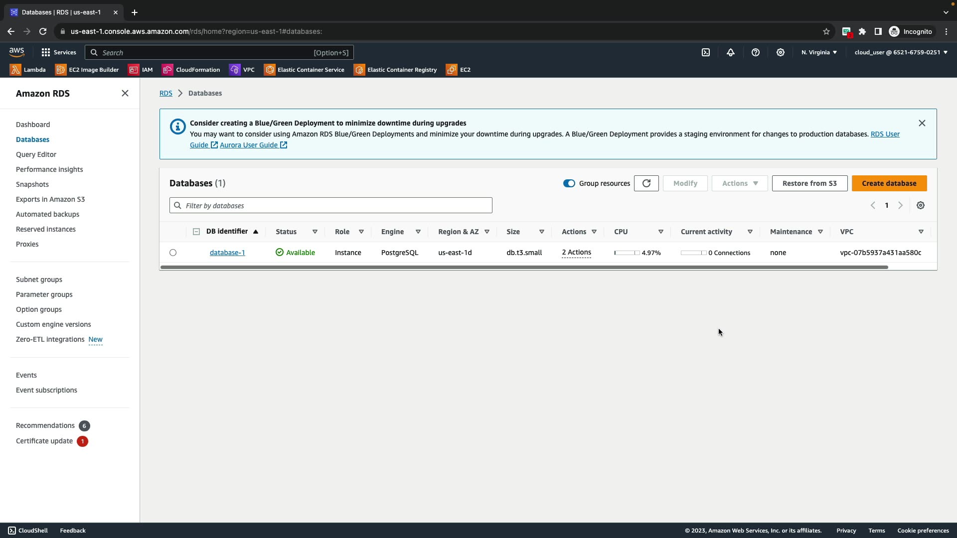
Task: Toggle the Group resources switch
Action: 569,183
